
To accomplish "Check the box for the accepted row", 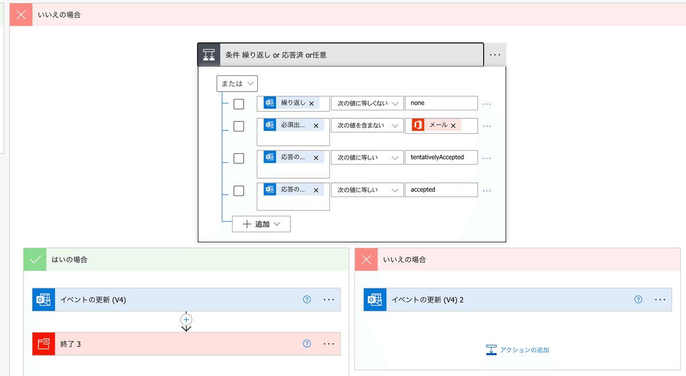I will (x=239, y=190).
